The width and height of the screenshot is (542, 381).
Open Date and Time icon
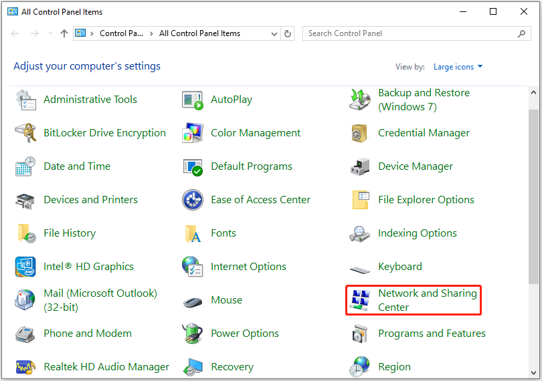pos(25,166)
